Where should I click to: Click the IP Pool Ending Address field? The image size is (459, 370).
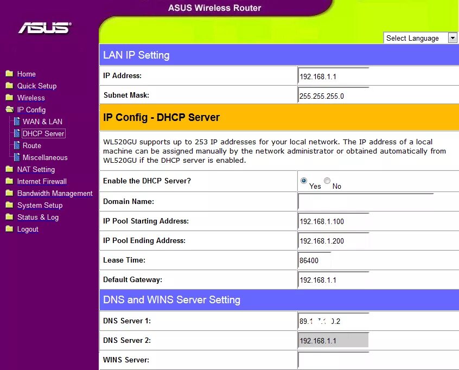click(333, 241)
